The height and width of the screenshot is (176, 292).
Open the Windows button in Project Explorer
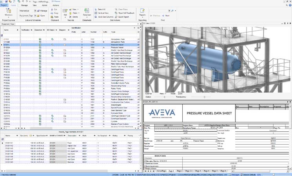[8, 13]
